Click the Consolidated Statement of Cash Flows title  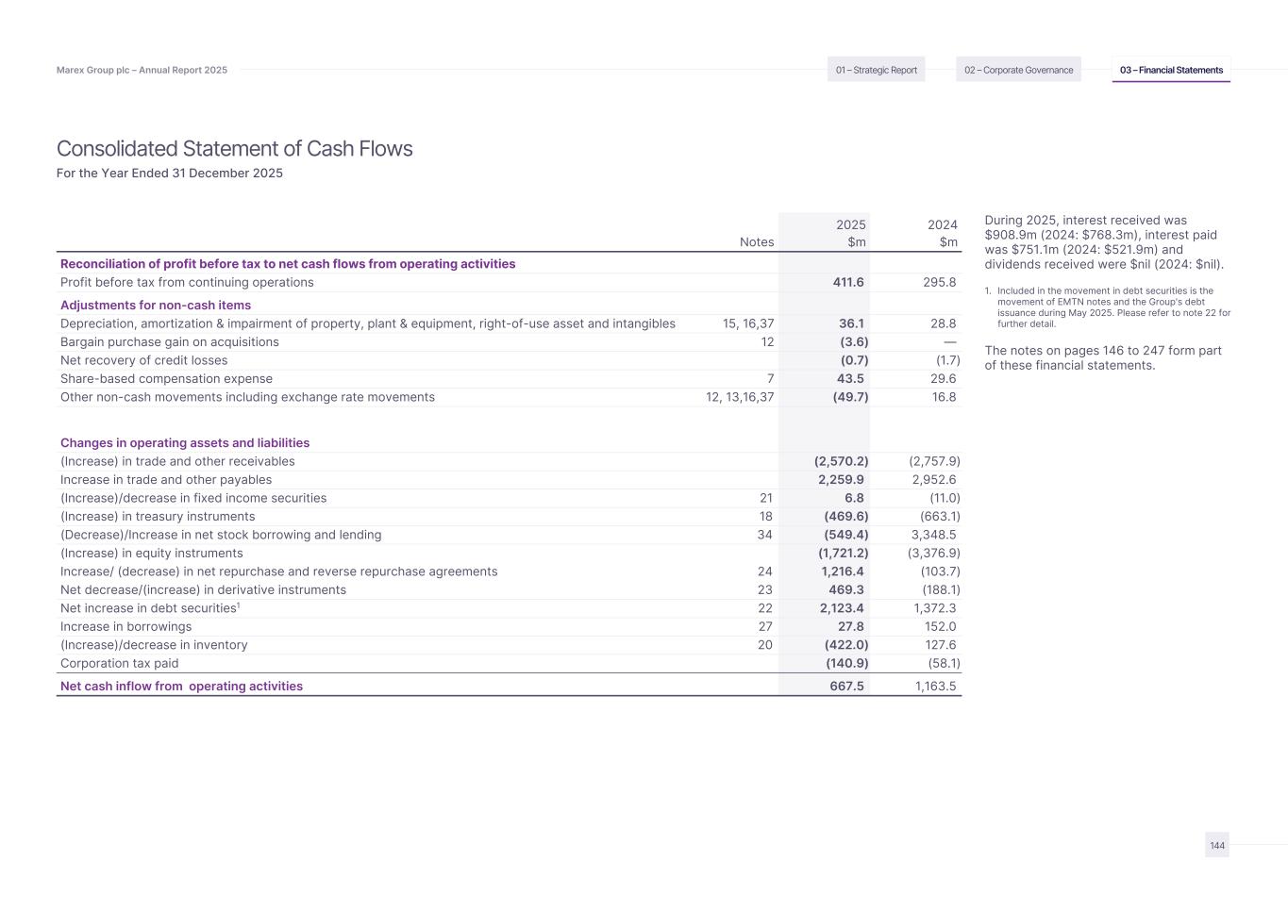(x=234, y=149)
